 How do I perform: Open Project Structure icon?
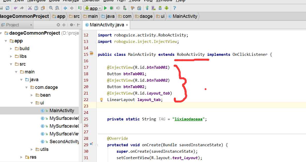tap(139, 8)
